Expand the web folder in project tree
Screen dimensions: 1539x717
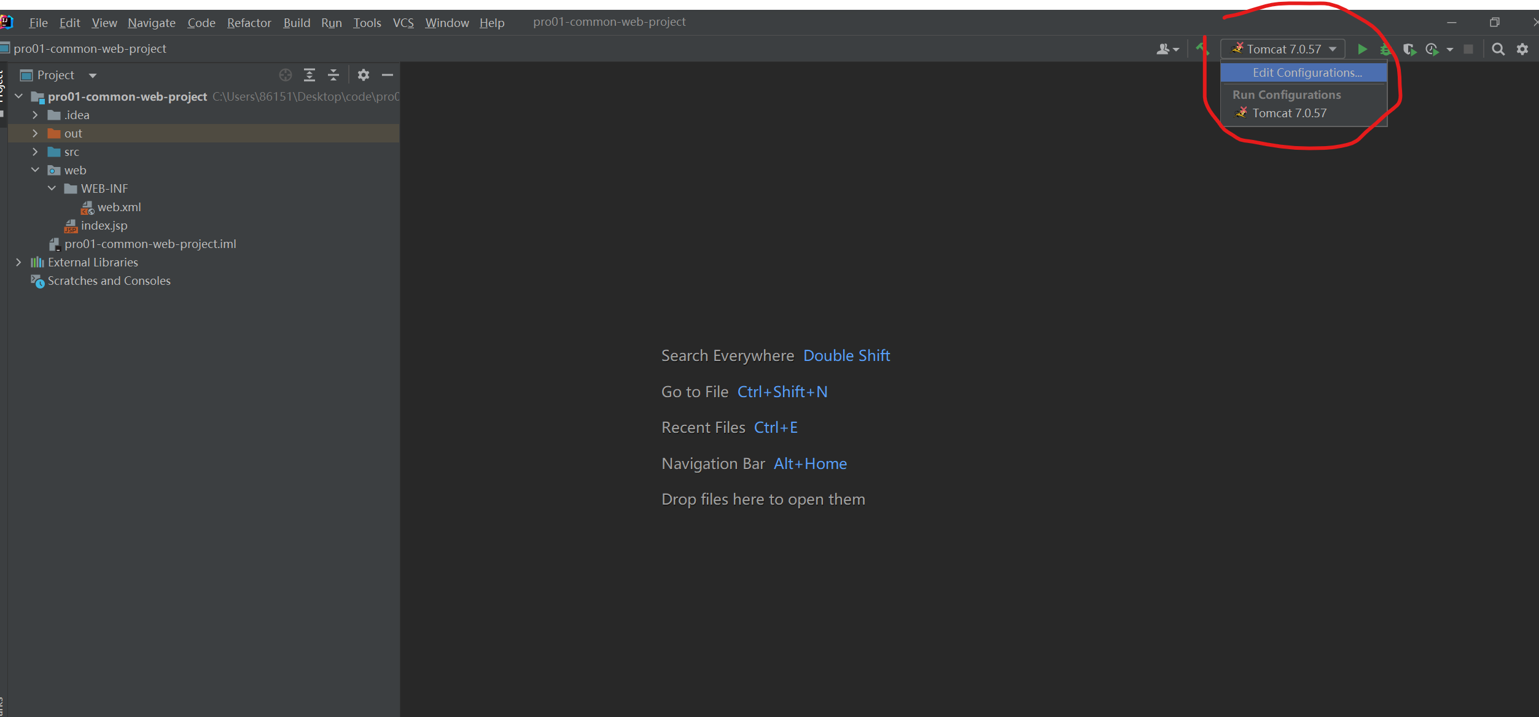point(36,169)
